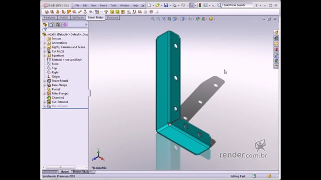Select the Miter Flange toolbar tool
Screen dimensions: 321x180
69,12
